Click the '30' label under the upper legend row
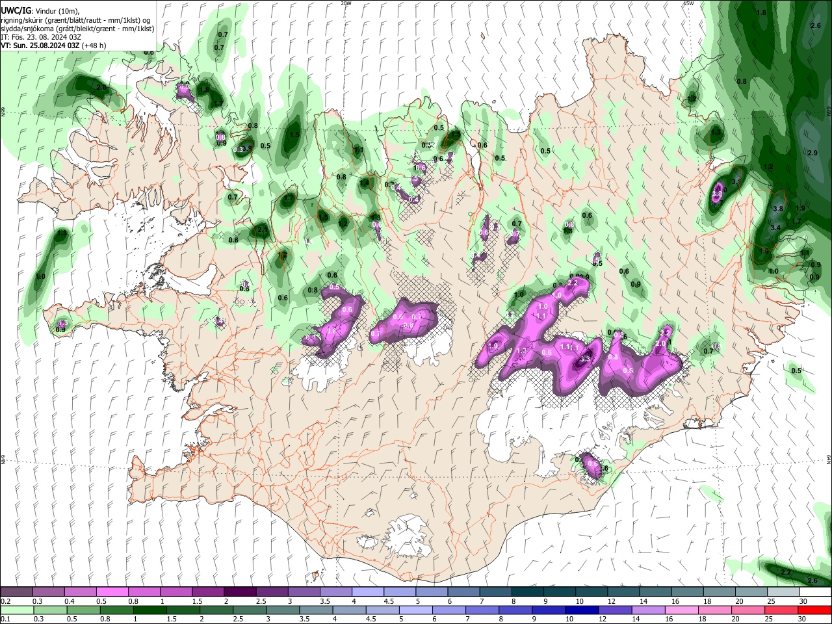The image size is (832, 624). pyautogui.click(x=803, y=601)
